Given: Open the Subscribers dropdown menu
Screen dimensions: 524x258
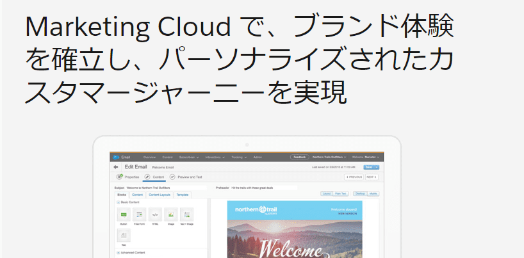Looking at the screenshot, I should pos(189,157).
